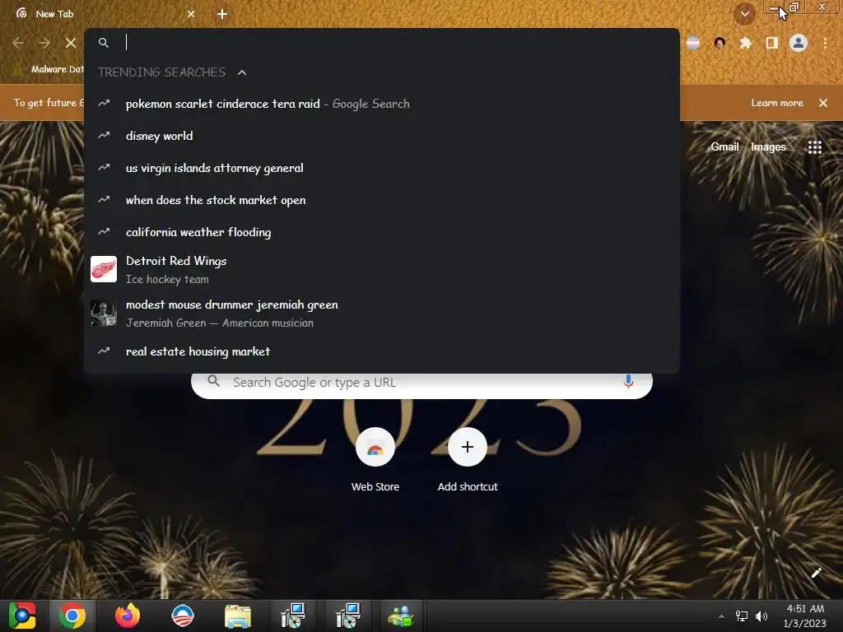843x632 pixels.
Task: Open Gmail link
Action: click(x=724, y=146)
